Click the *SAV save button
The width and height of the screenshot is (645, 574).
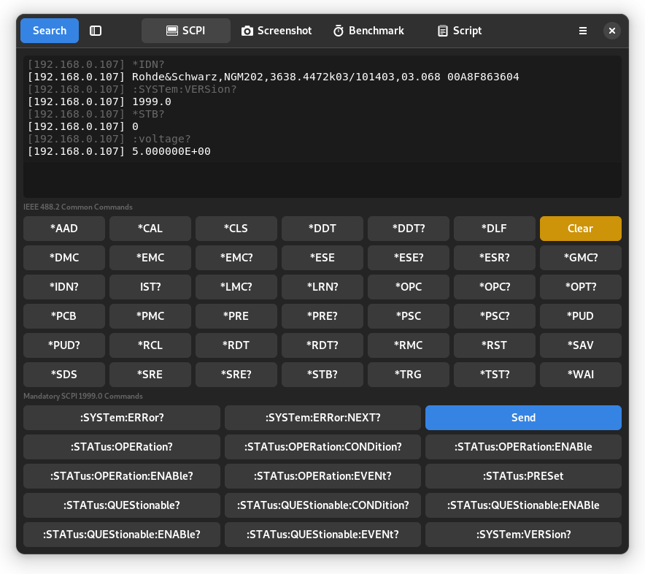tap(580, 345)
